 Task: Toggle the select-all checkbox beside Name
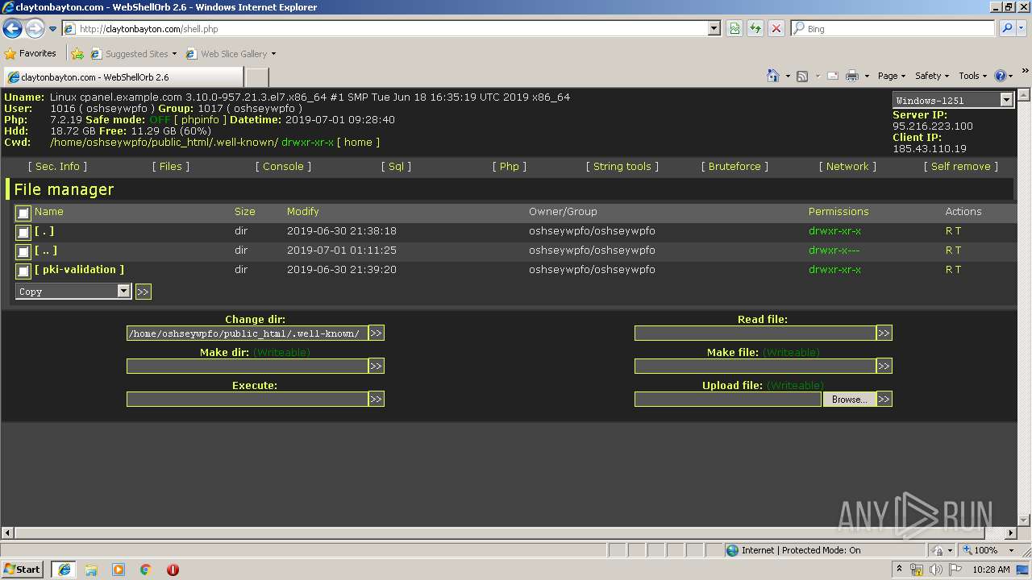[x=23, y=213]
